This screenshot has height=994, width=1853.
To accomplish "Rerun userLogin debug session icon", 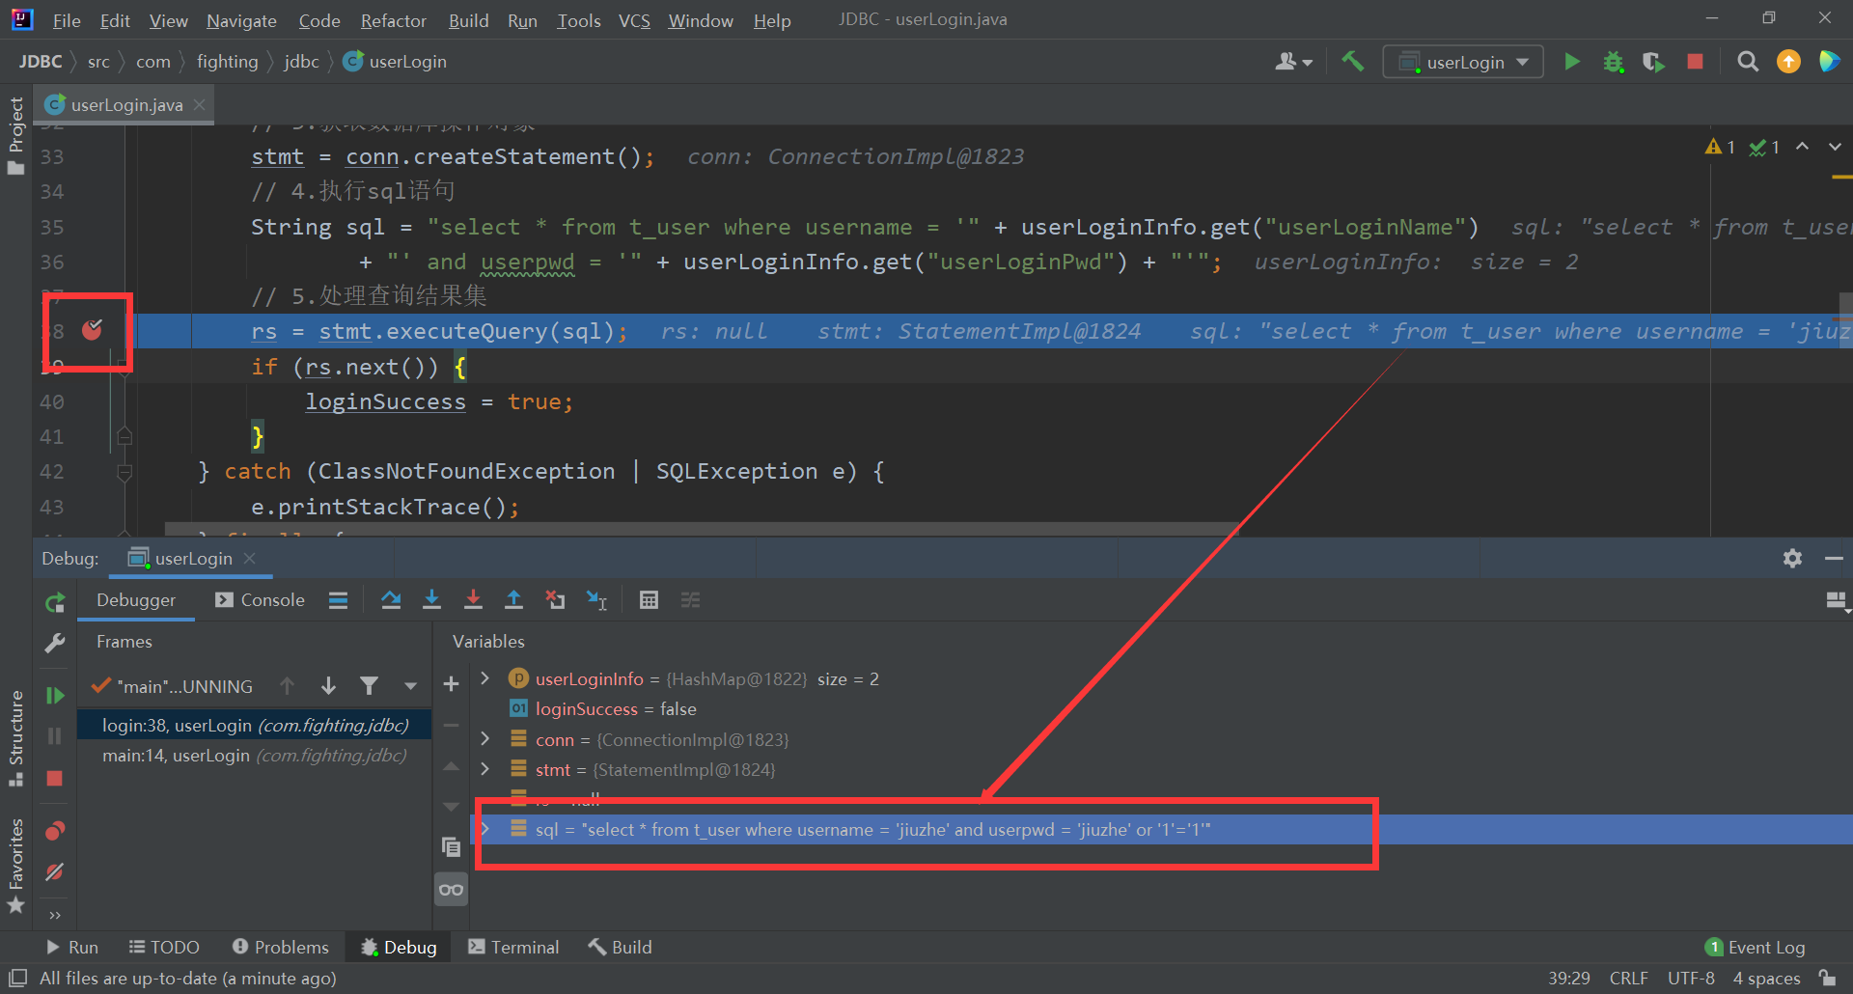I will pyautogui.click(x=55, y=603).
